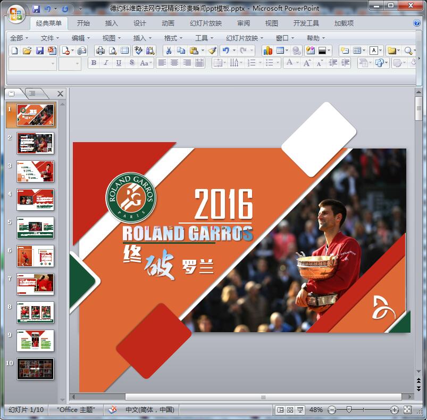Open the 幻灯片放映 classic menu
Screen dimensions: 427x420
[x=245, y=38]
